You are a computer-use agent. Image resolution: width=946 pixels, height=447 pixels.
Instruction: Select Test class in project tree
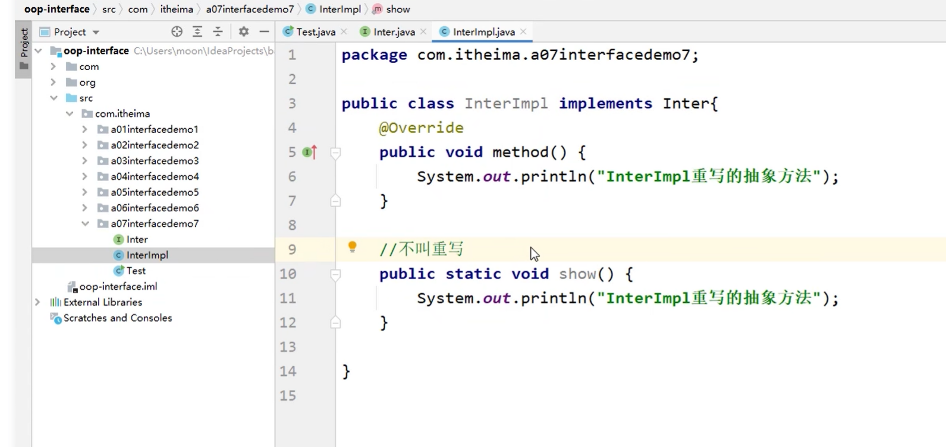pyautogui.click(x=136, y=271)
